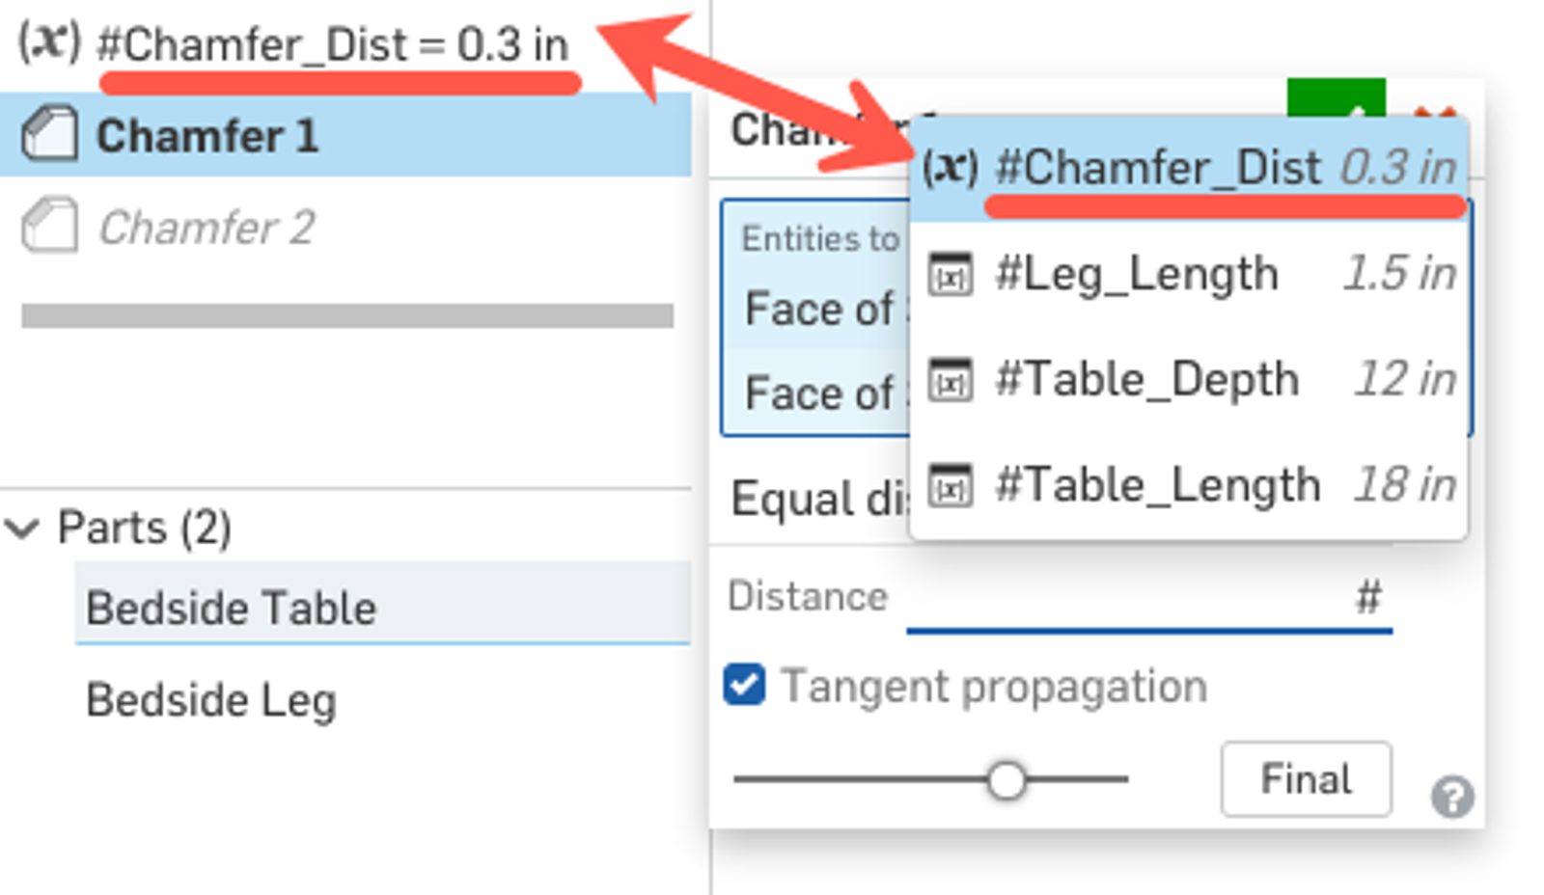Pick #Table_Length 18 in from the list
Image resolution: width=1544 pixels, height=895 pixels.
(1189, 485)
